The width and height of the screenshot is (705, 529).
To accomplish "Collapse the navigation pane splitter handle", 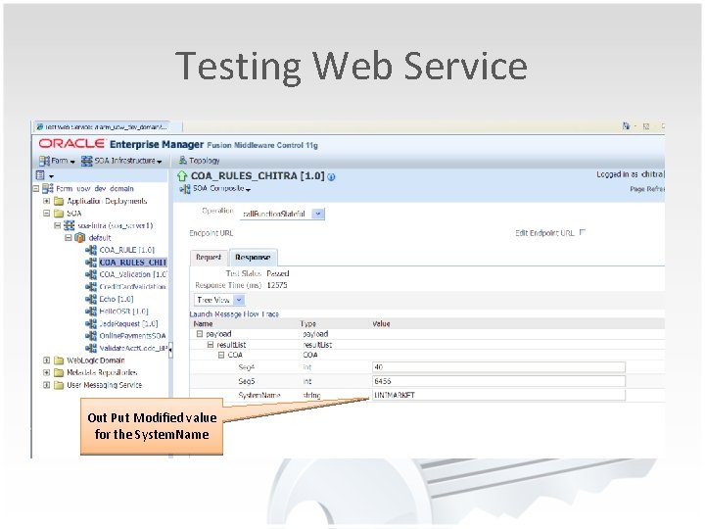I will pos(170,349).
